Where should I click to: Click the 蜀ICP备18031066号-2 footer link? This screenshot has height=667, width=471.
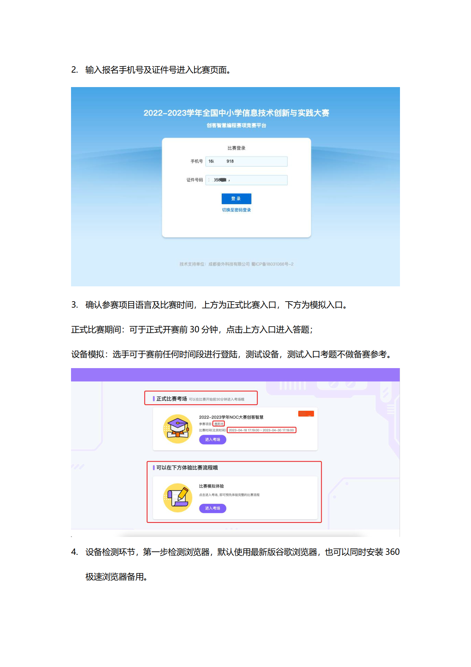(x=272, y=264)
